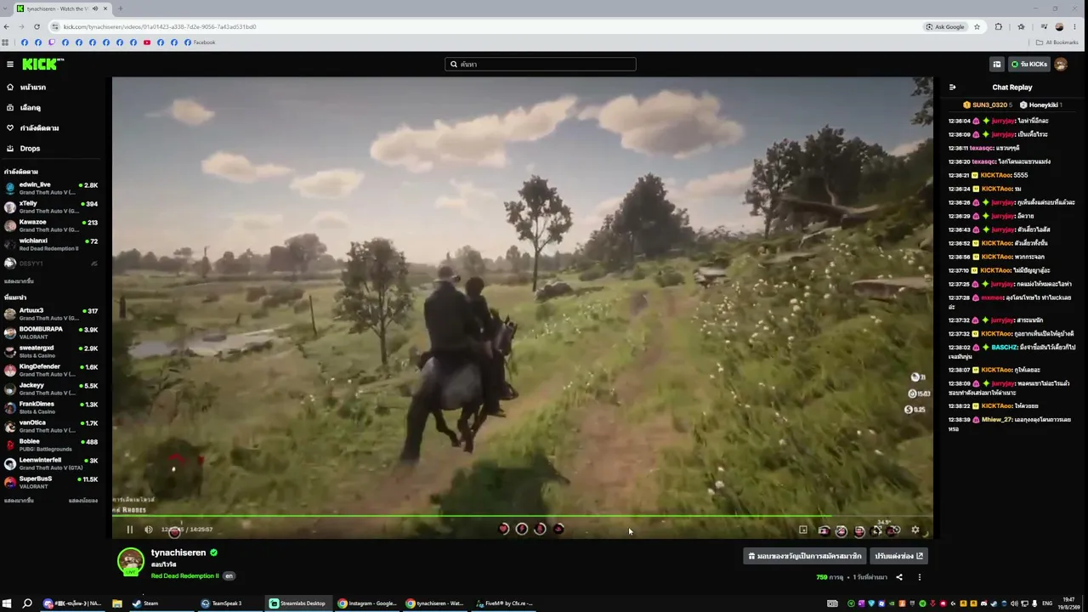
Task: Show more recommended channels
Action: point(19,501)
